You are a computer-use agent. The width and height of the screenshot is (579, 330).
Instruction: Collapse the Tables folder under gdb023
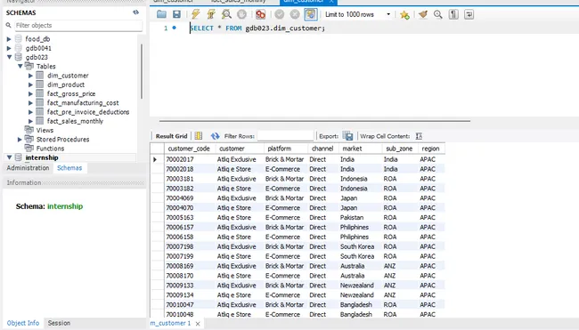click(x=20, y=67)
